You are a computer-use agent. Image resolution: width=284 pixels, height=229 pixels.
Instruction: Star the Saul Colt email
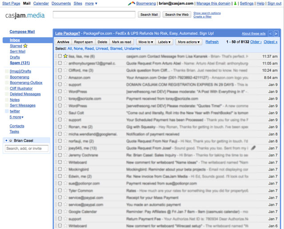(x=65, y=112)
